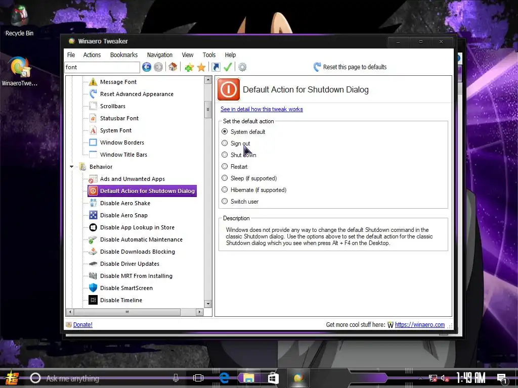518x388 pixels.
Task: Click Reset this page to defaults
Action: [x=350, y=67]
